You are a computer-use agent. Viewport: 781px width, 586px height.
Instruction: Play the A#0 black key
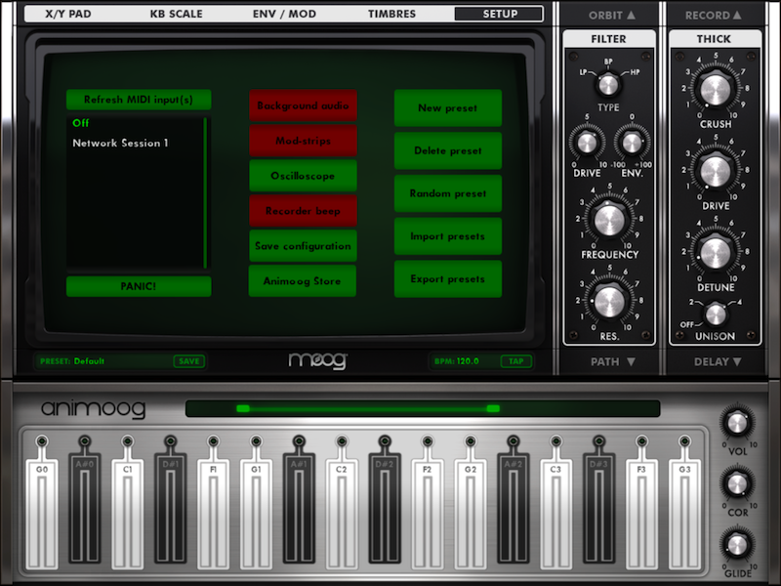coord(85,509)
